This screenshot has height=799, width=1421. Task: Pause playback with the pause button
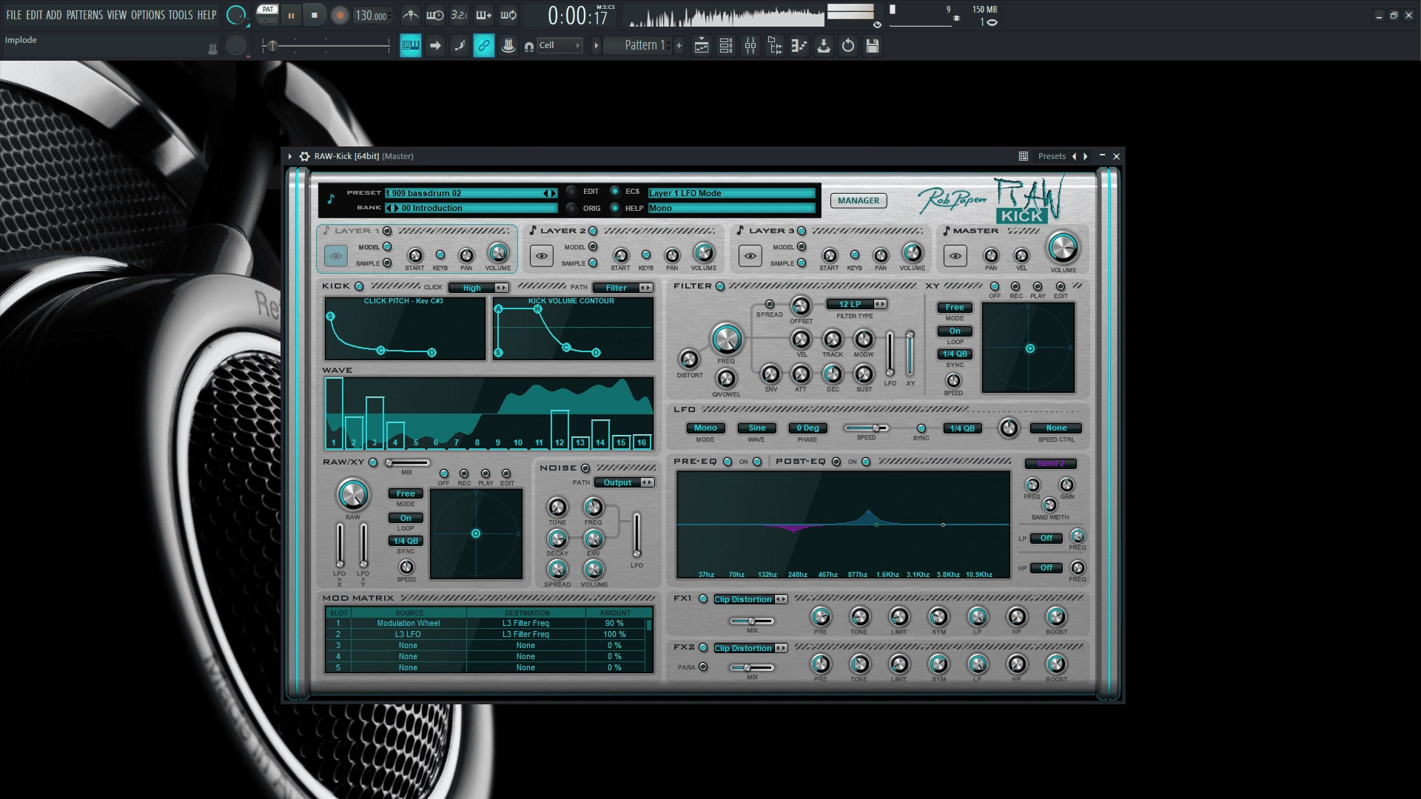click(291, 16)
